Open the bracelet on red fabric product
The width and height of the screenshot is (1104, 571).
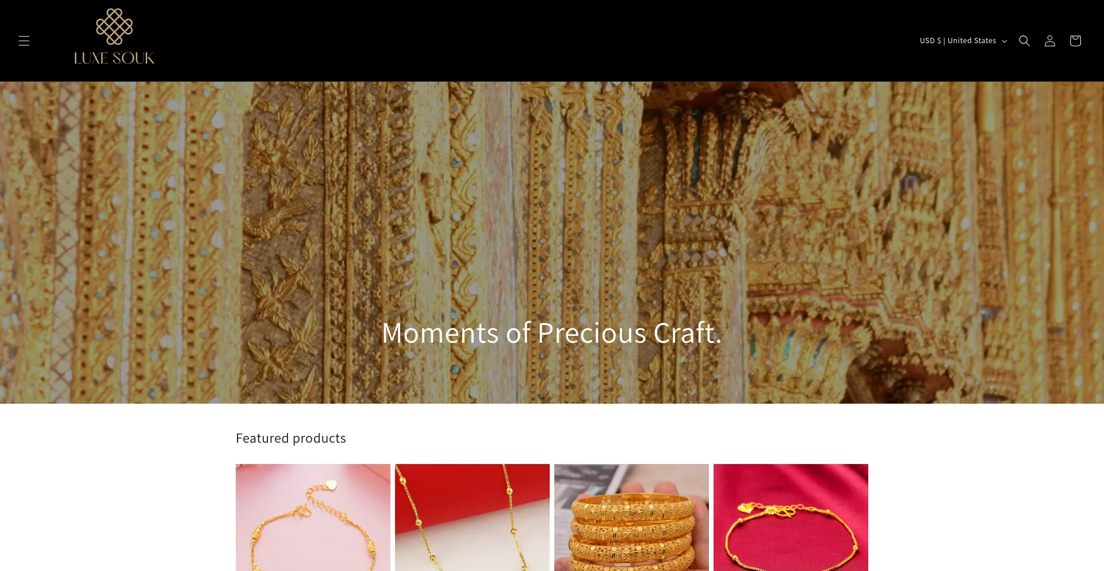point(791,518)
